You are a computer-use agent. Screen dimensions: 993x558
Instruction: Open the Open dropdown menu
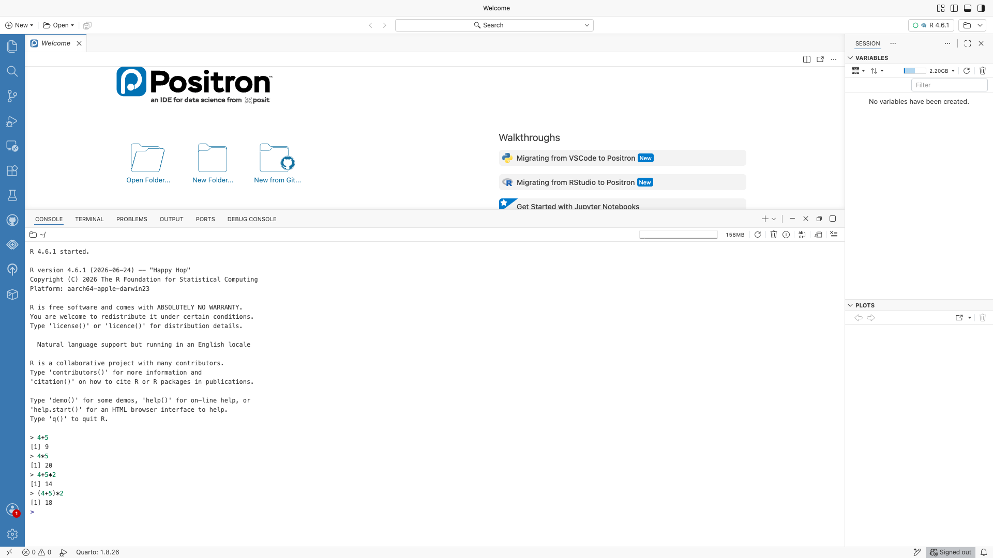click(58, 25)
